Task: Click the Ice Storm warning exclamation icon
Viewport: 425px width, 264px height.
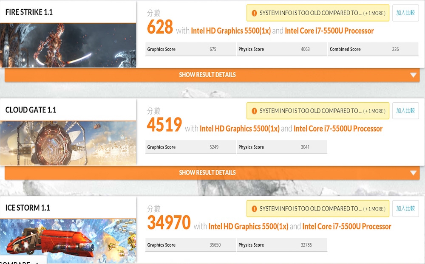Action: pos(254,209)
